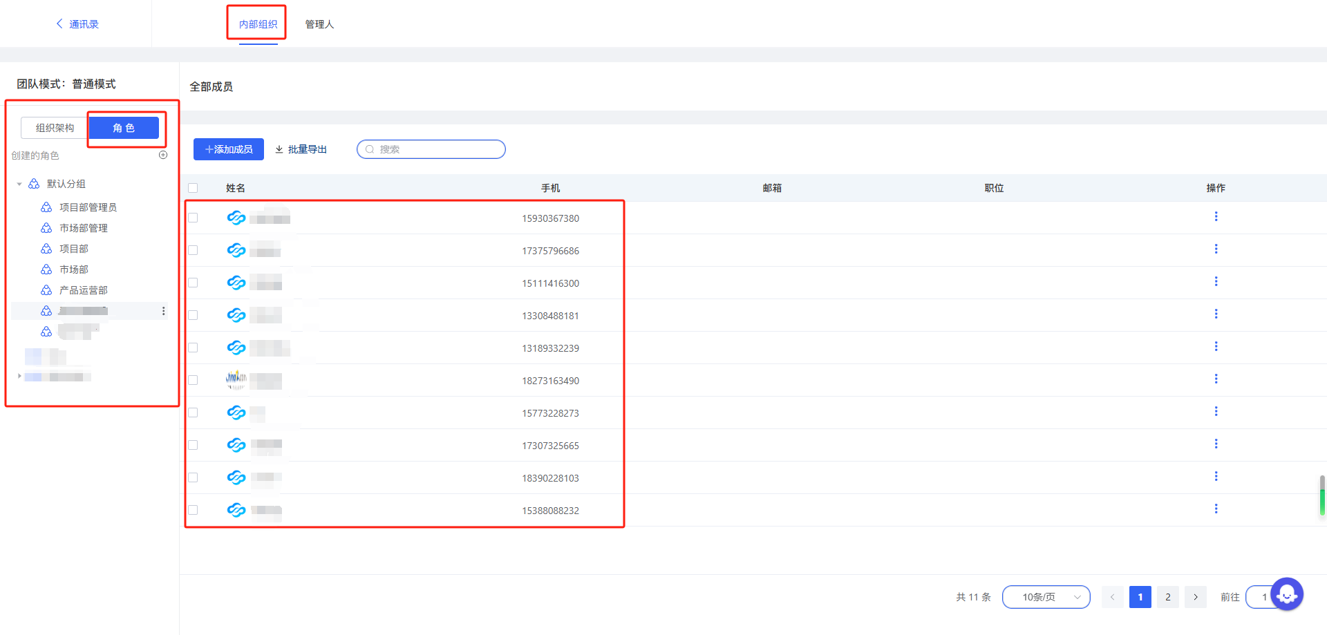
Task: Click the 搜索 member search field
Action: click(437, 149)
